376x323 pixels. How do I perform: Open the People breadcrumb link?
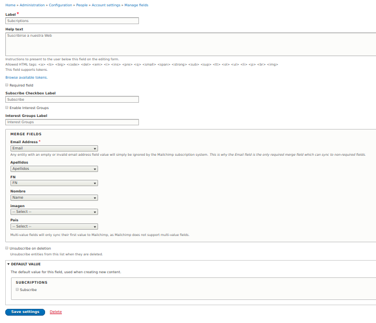coord(81,5)
